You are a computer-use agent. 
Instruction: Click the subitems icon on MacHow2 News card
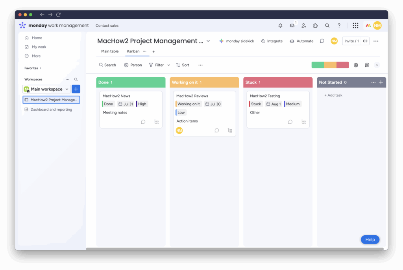(x=156, y=122)
